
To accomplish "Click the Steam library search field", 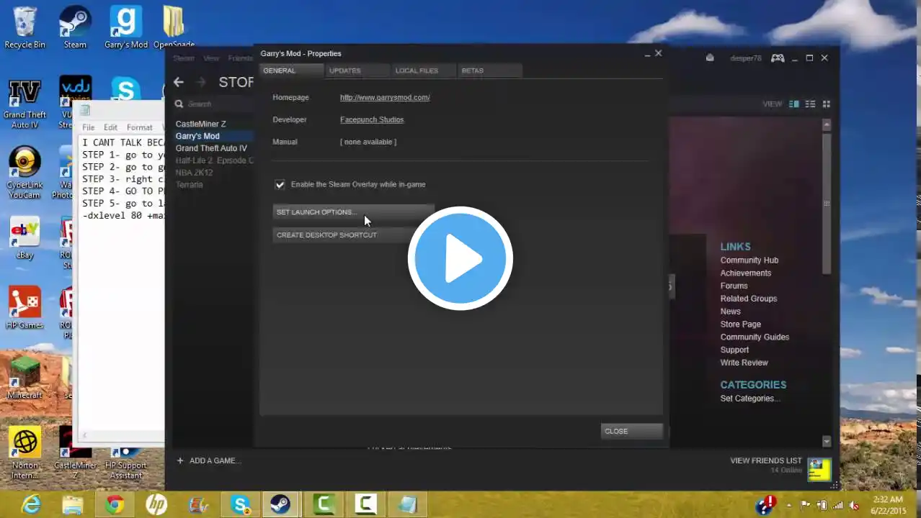I will pyautogui.click(x=215, y=104).
